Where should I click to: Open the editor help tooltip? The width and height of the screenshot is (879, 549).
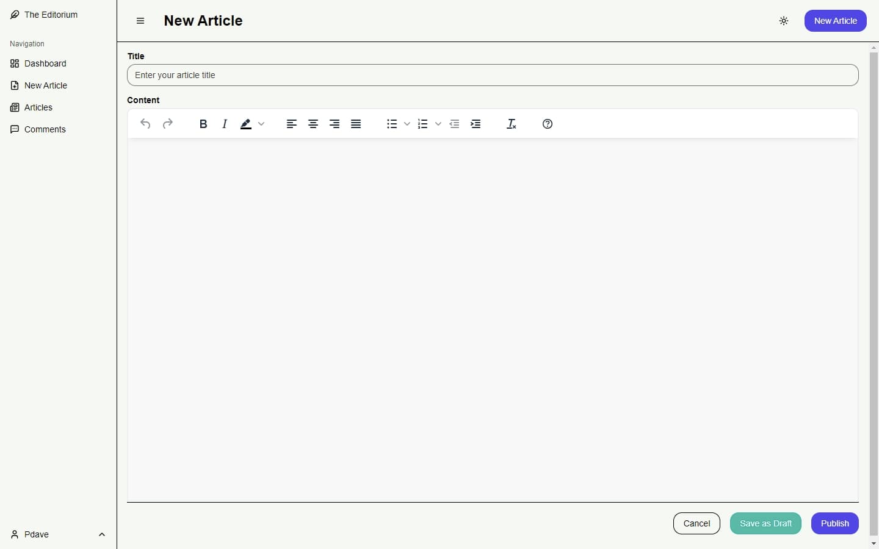547,124
